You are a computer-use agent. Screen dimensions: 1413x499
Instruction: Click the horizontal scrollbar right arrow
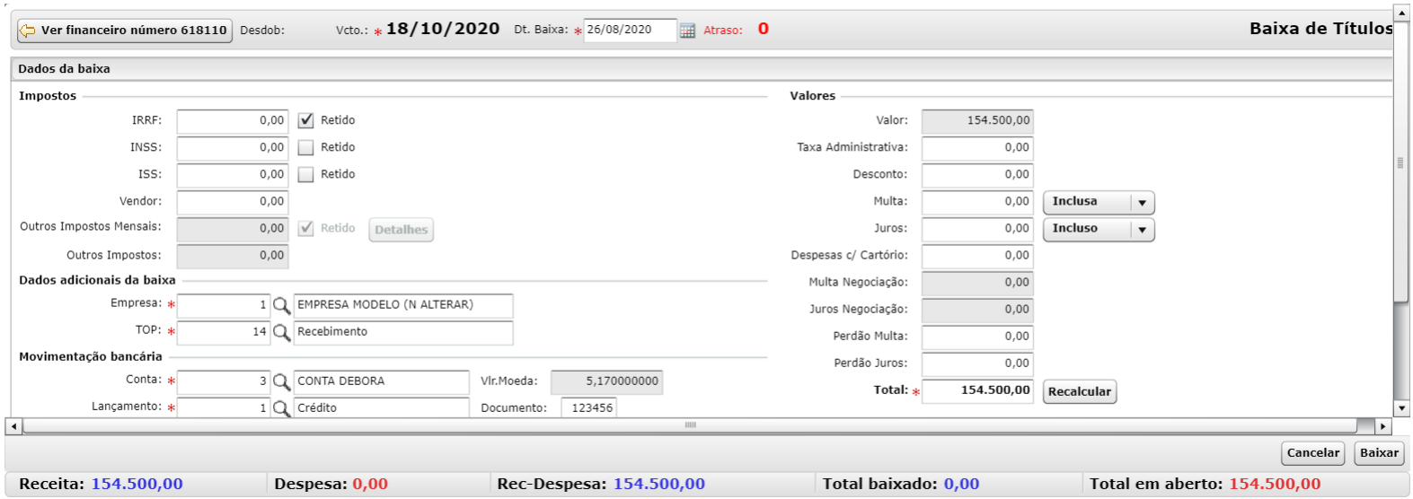[x=1382, y=426]
